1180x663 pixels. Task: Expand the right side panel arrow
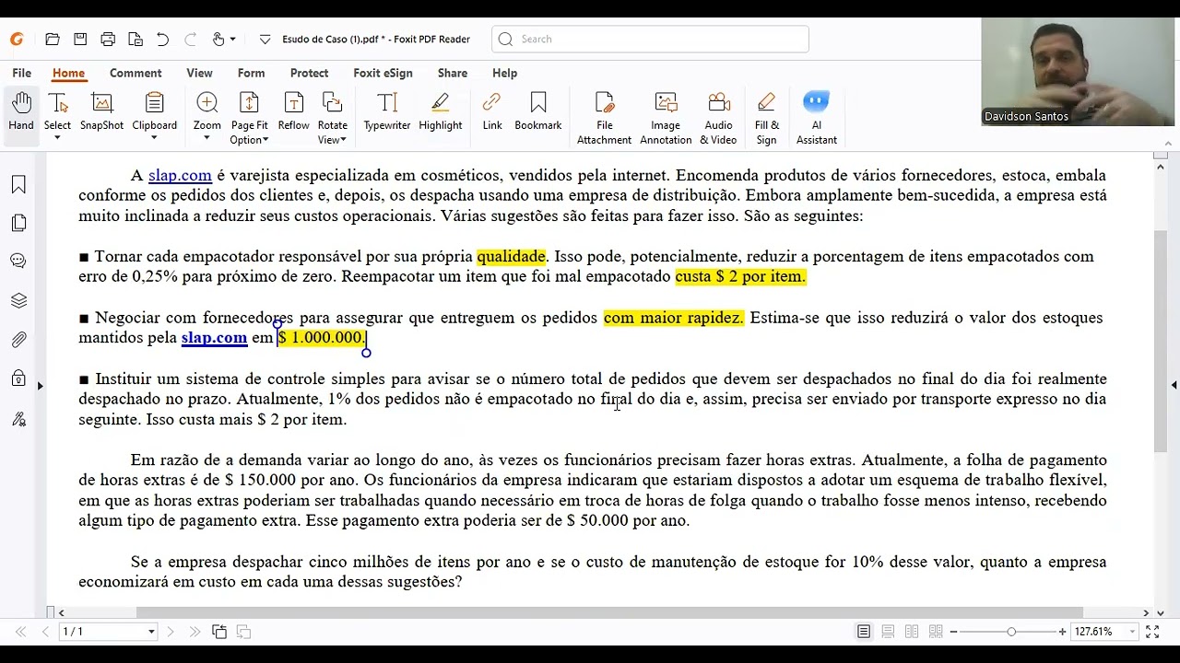click(x=1174, y=386)
